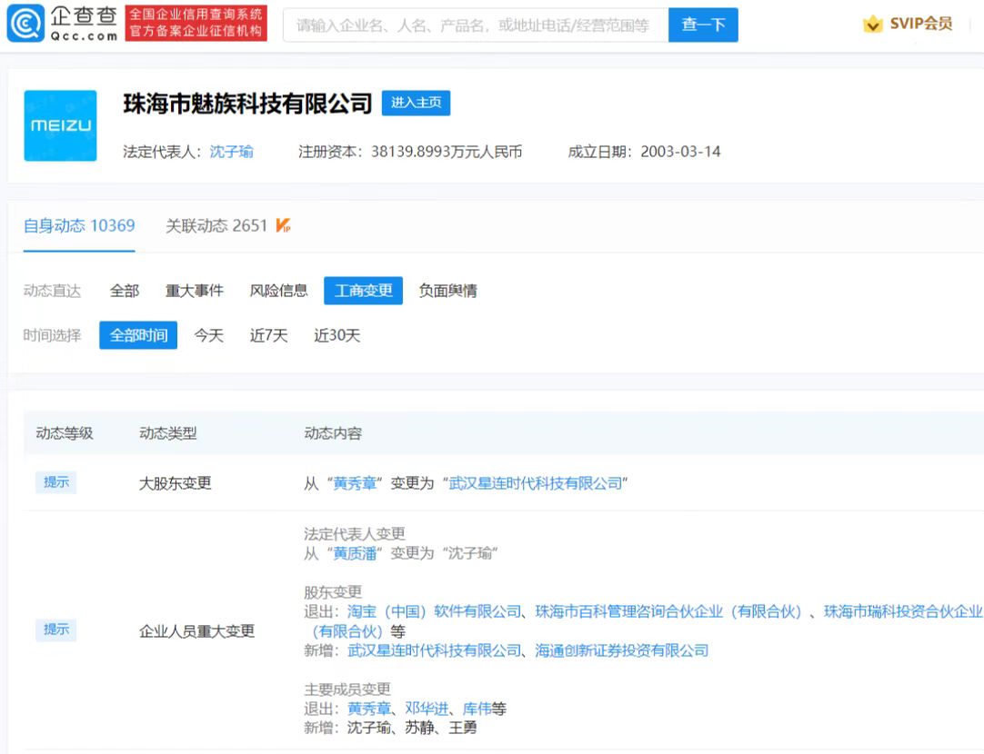The height and width of the screenshot is (754, 984).
Task: Click the SVIP crown icon
Action: [872, 25]
